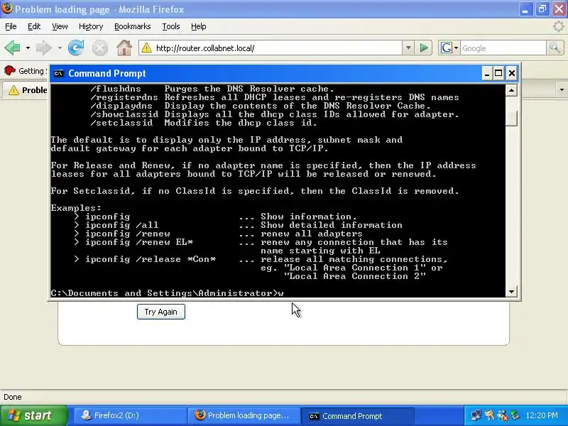Click the grayed Stop loading button
The image size is (568, 426).
(99, 48)
